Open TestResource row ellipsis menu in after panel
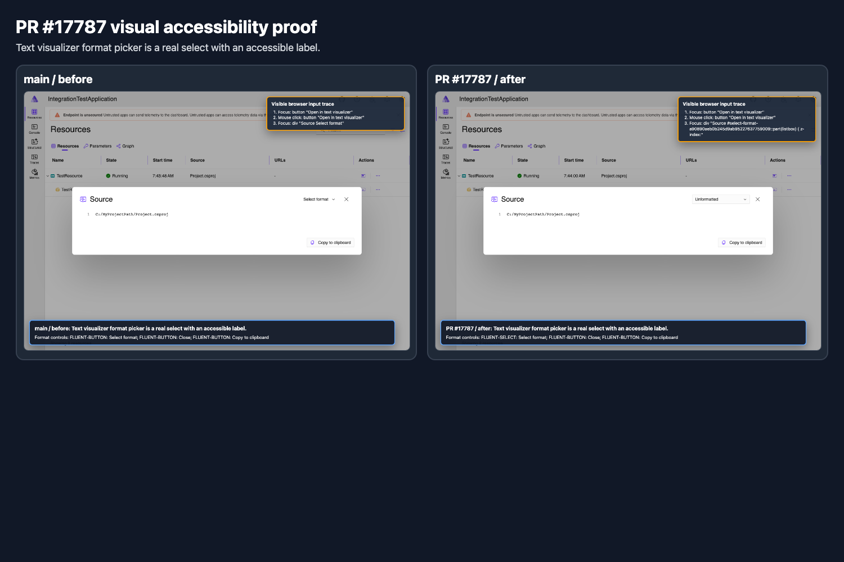Screen dimensions: 844x562 click(x=789, y=176)
